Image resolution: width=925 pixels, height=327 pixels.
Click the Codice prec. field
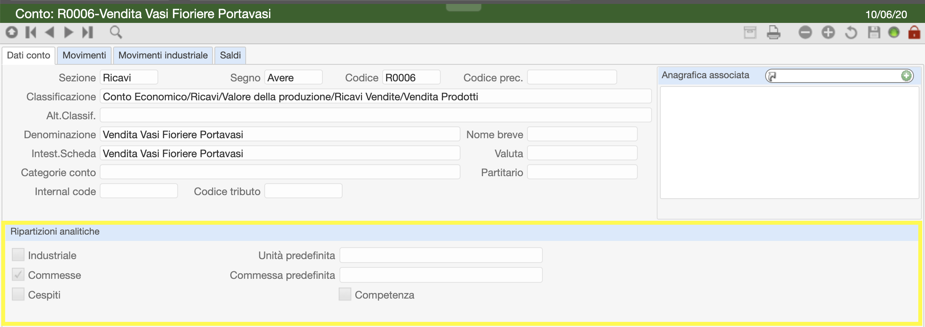point(572,77)
